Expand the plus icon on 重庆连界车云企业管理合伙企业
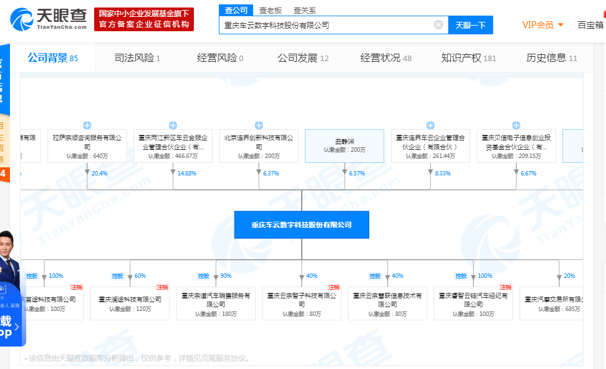606x369 pixels. [x=430, y=124]
